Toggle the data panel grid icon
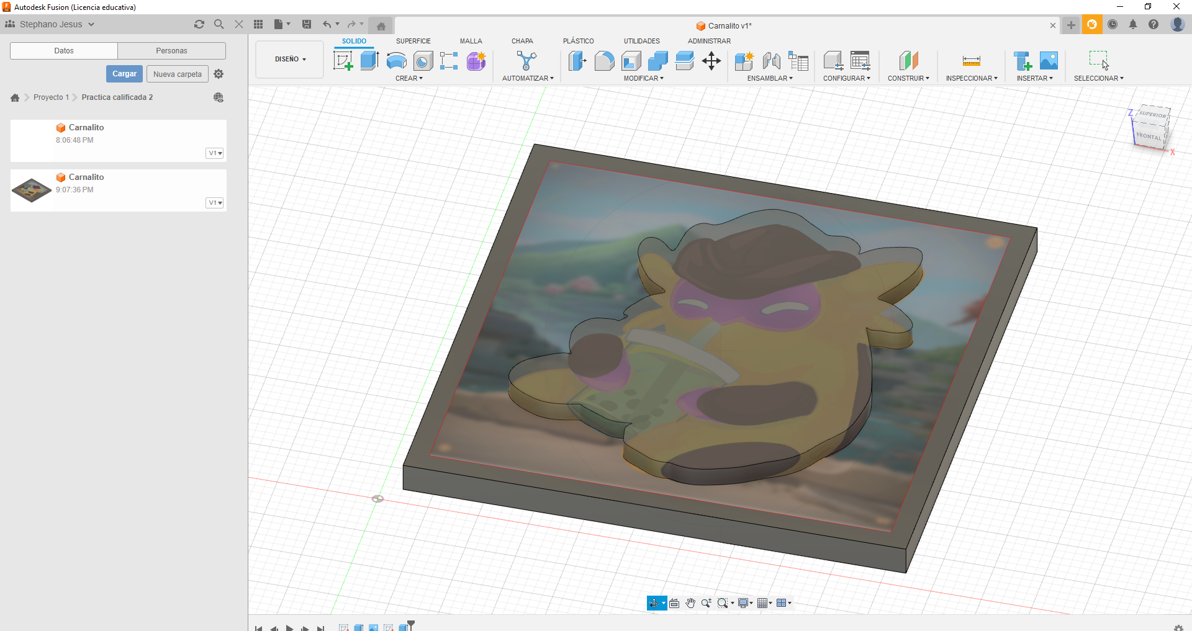 point(258,24)
